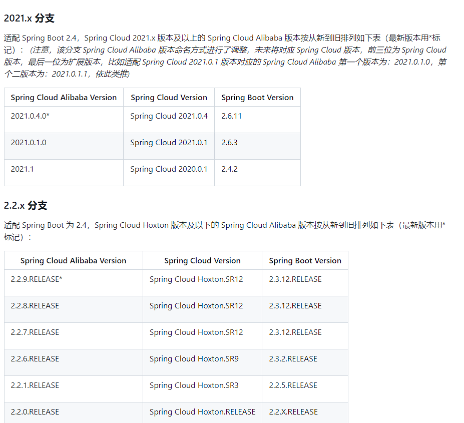Viewport: 464px width, 423px height.
Task: Select cell "2.6.3"
Action: (257, 146)
